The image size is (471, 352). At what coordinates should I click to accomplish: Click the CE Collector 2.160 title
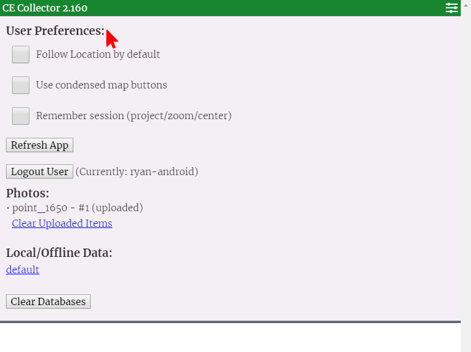(x=44, y=8)
